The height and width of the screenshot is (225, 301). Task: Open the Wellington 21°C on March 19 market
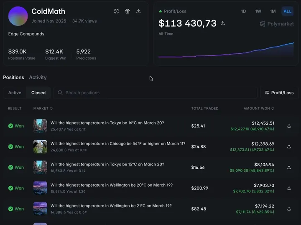tap(111, 206)
